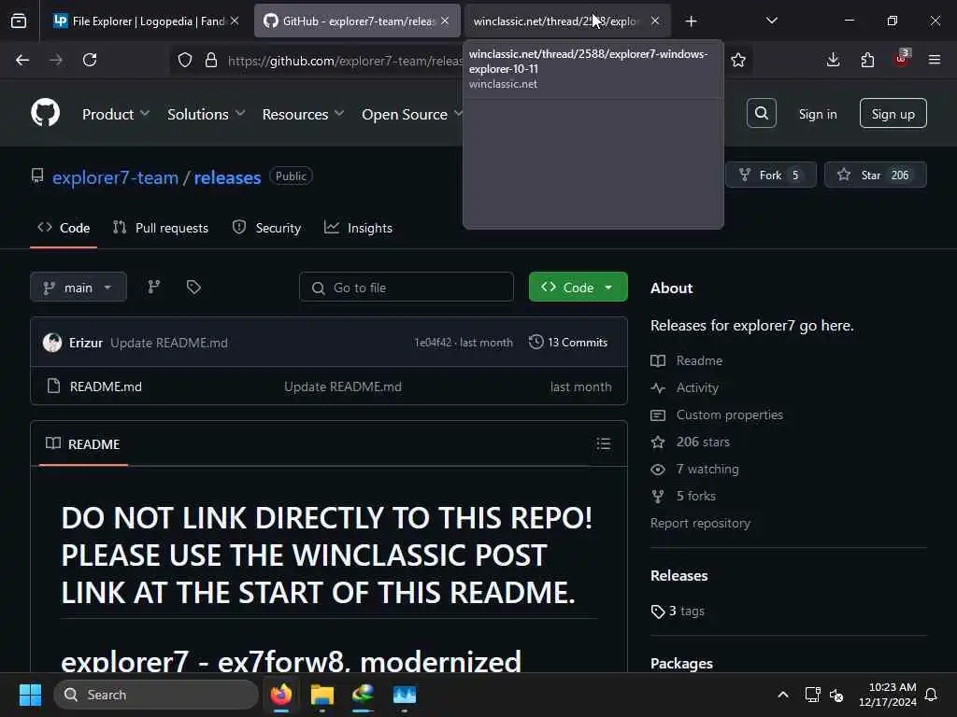The image size is (957, 717).
Task: Expand the Product navigation menu
Action: [x=116, y=114]
